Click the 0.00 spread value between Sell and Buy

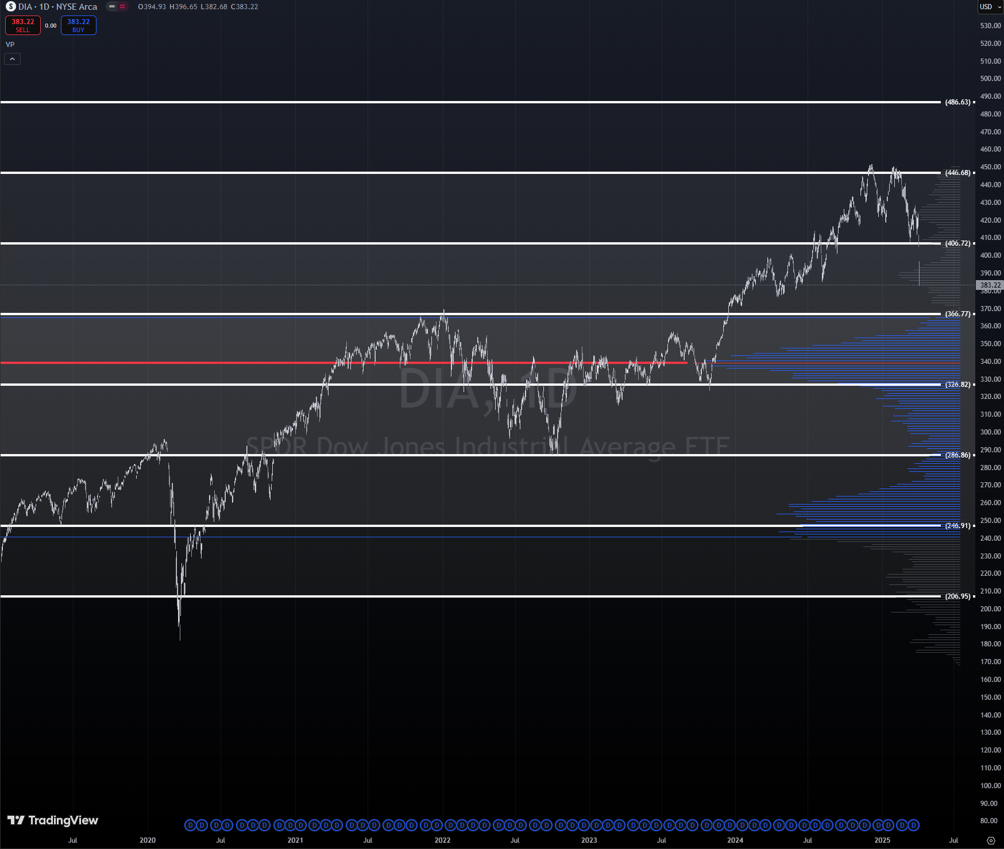pos(51,26)
